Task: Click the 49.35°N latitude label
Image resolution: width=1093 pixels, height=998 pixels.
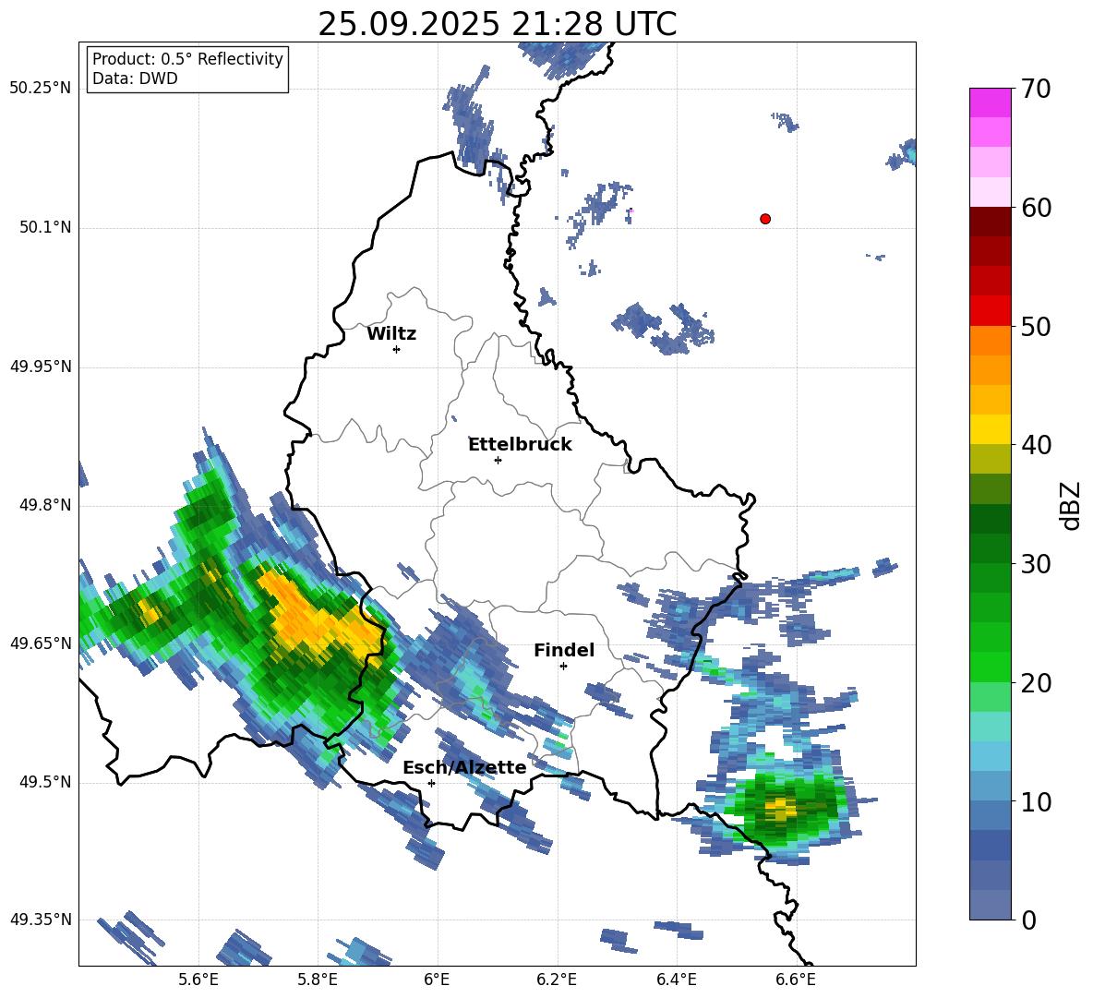Action: 41,920
